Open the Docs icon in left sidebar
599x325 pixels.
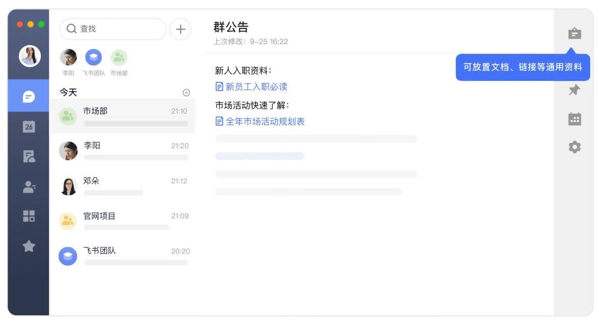[29, 156]
